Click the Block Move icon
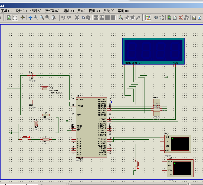203x185 pixels. (102, 18)
